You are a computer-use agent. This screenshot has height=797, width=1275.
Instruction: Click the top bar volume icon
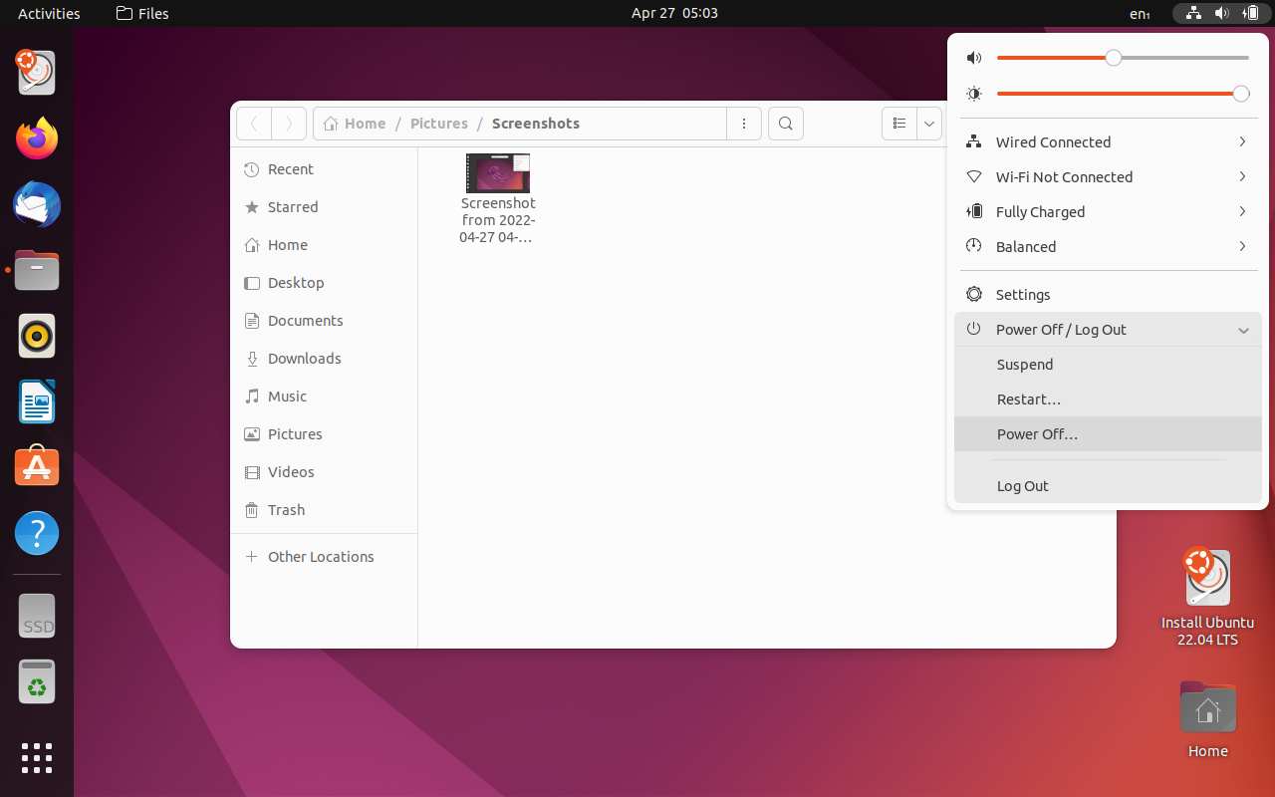(x=1222, y=13)
